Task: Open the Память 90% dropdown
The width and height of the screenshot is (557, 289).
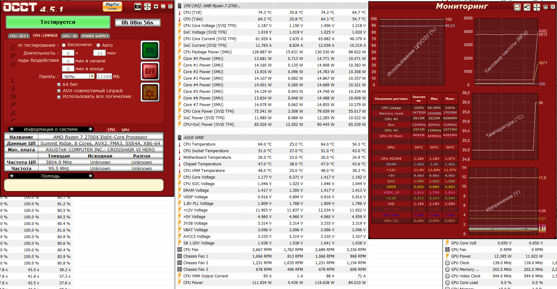Action: coord(92,76)
